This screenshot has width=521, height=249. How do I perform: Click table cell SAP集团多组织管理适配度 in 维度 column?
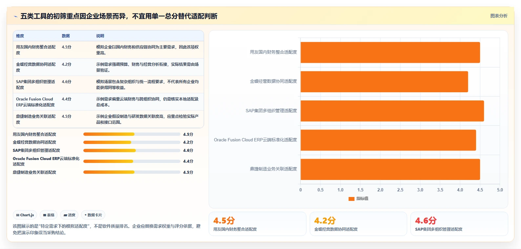coord(36,84)
